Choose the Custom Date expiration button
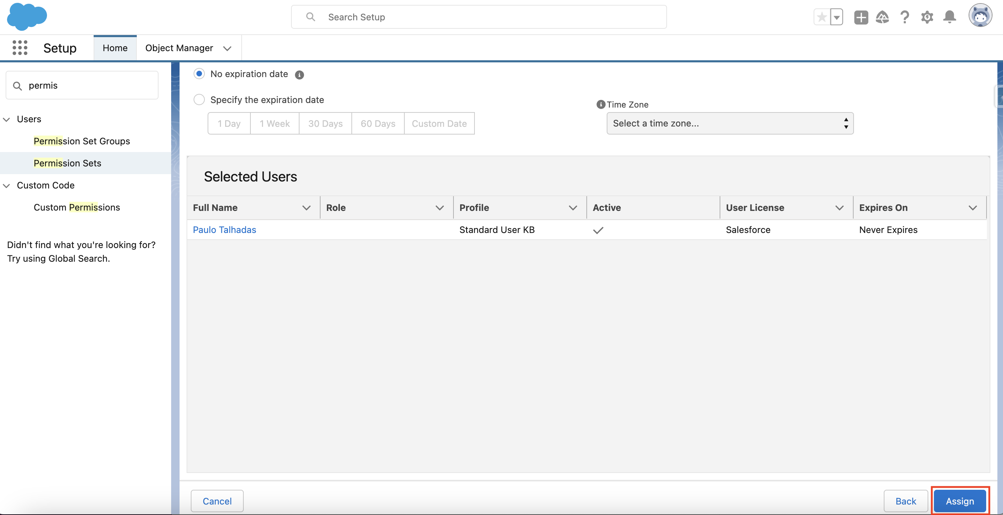 click(x=439, y=123)
